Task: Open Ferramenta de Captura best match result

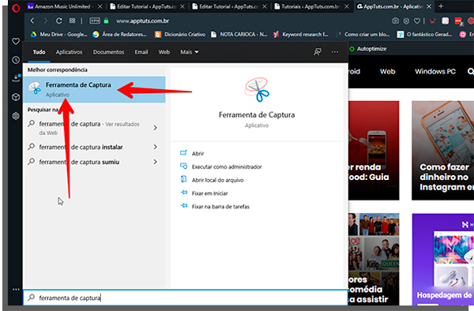Action: [94, 89]
